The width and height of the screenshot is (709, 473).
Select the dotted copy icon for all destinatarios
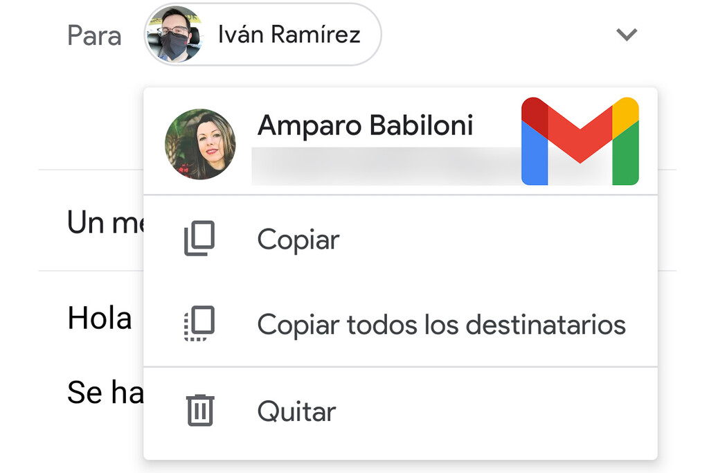pyautogui.click(x=199, y=323)
